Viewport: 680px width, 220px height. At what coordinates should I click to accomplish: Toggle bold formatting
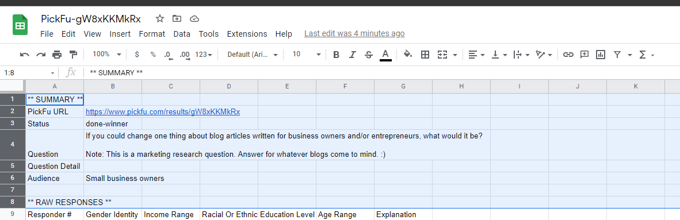(336, 55)
